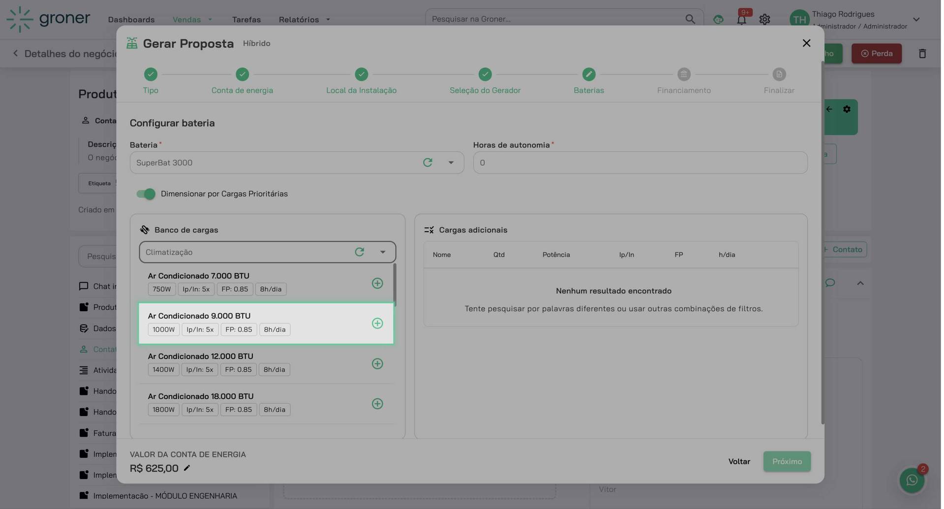Click the magnifier icon in search bar
The width and height of the screenshot is (944, 509).
690,19
